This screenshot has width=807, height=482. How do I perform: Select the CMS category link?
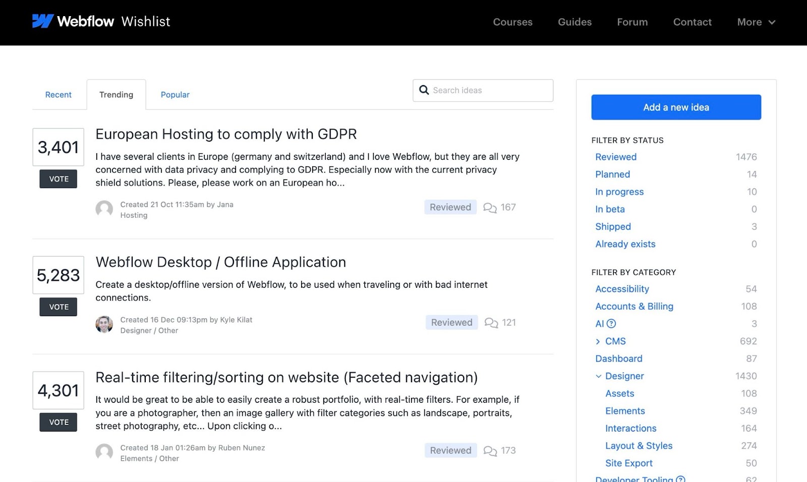click(615, 341)
